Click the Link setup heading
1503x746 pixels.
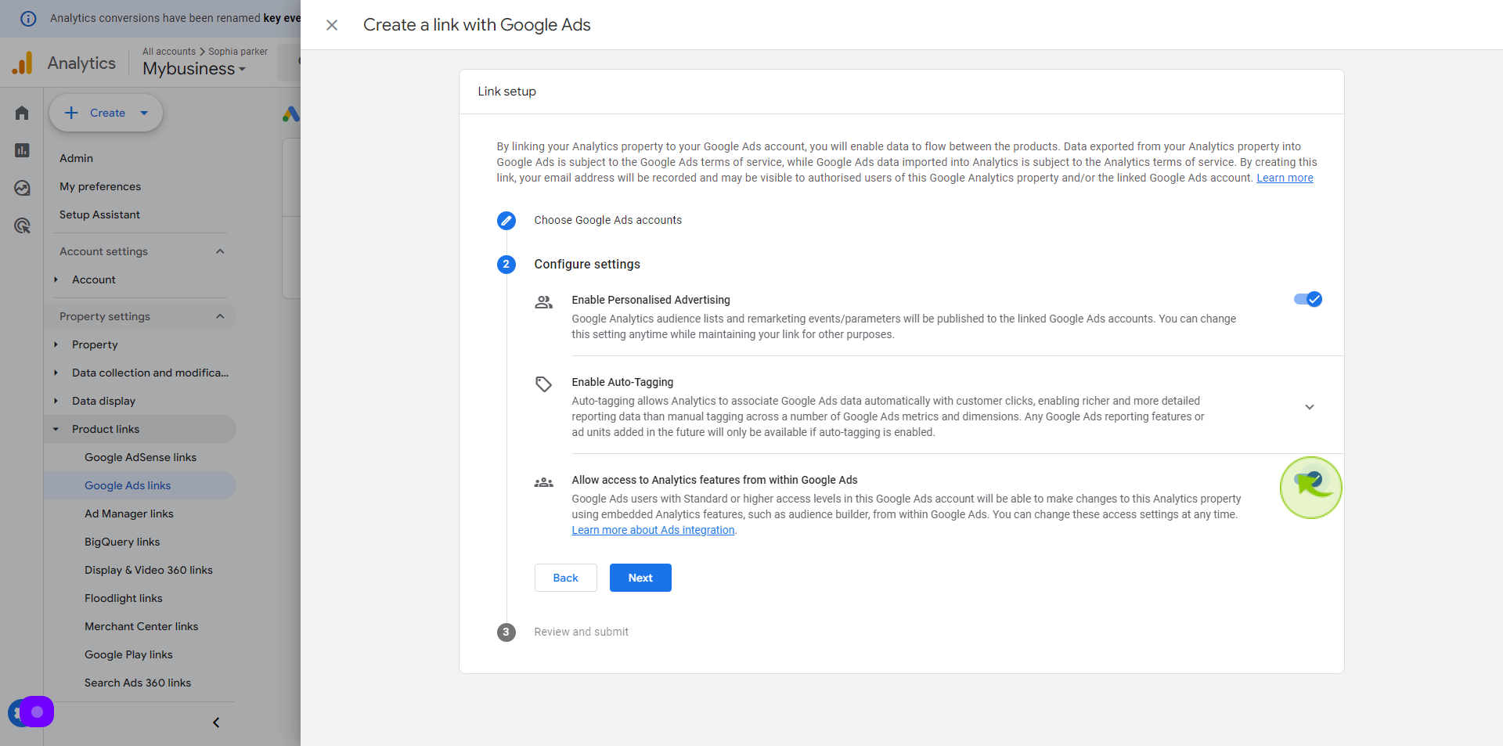507,92
